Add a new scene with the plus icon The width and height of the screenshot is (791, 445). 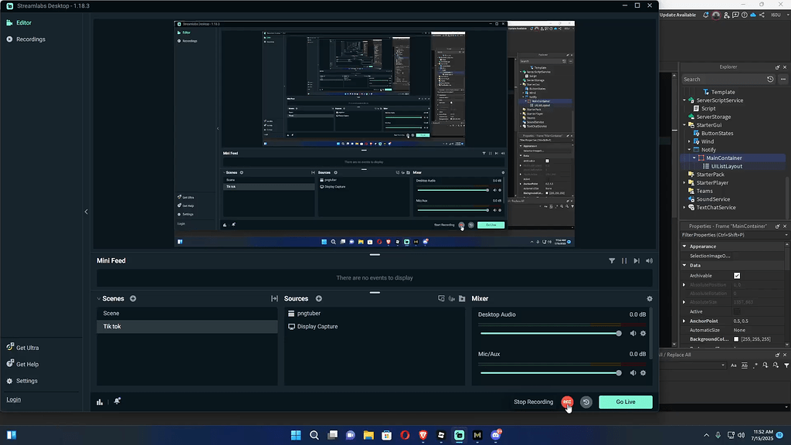click(131, 298)
